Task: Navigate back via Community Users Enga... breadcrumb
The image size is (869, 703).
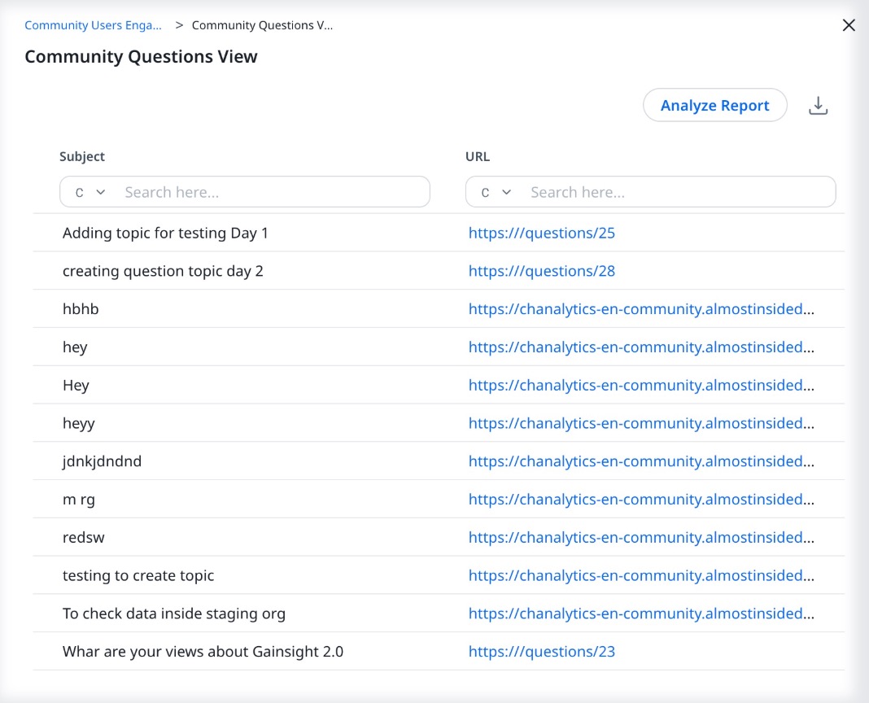Action: [x=93, y=25]
